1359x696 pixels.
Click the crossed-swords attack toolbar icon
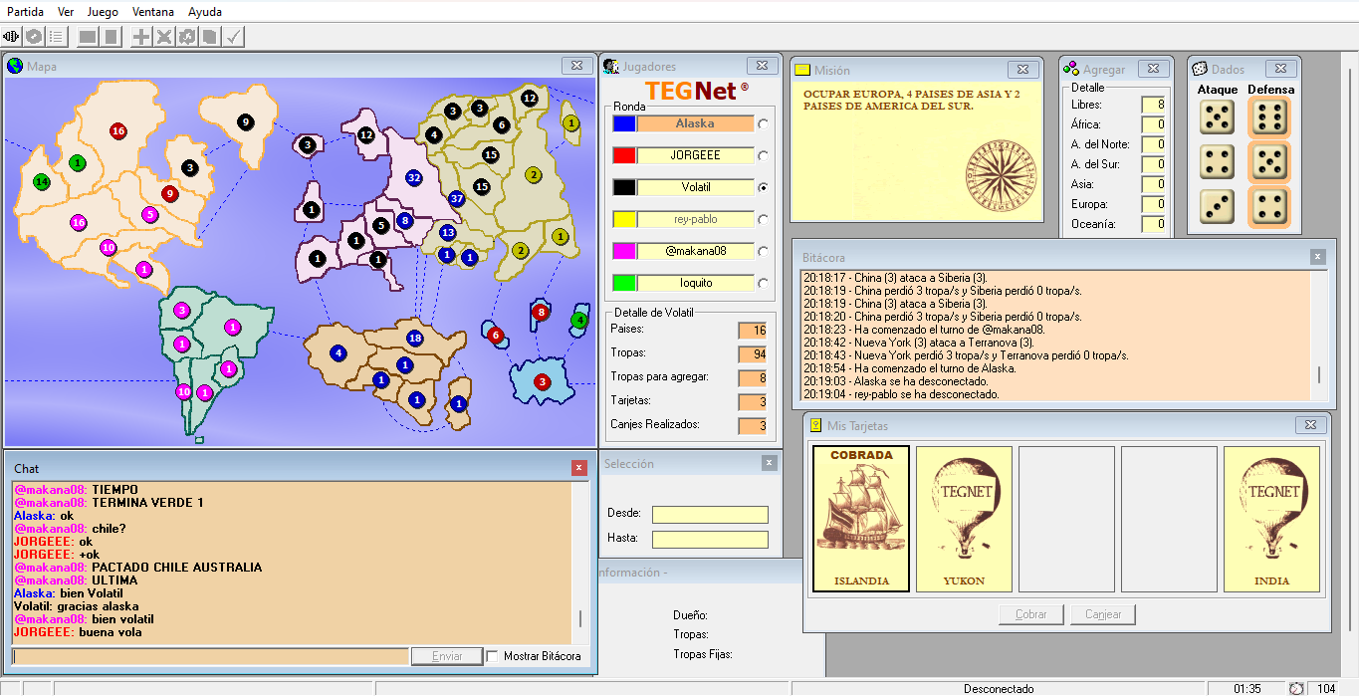(x=164, y=37)
